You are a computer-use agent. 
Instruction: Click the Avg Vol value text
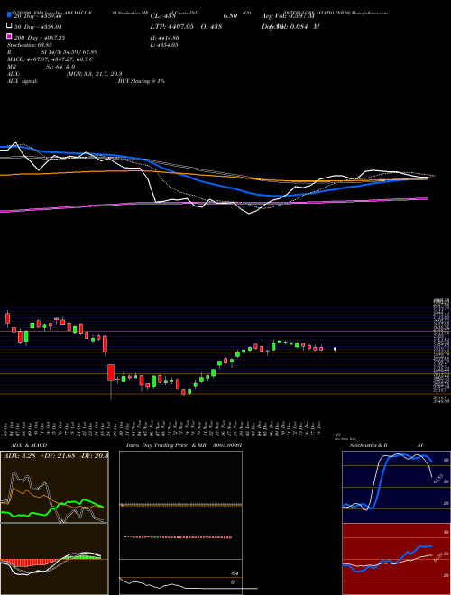click(288, 16)
